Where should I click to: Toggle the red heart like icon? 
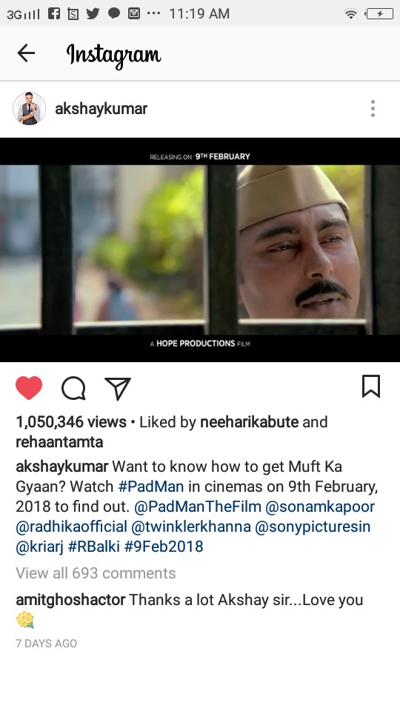click(29, 388)
